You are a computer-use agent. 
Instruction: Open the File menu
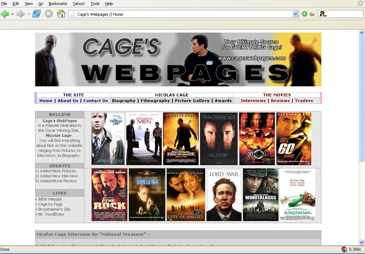(x=4, y=4)
